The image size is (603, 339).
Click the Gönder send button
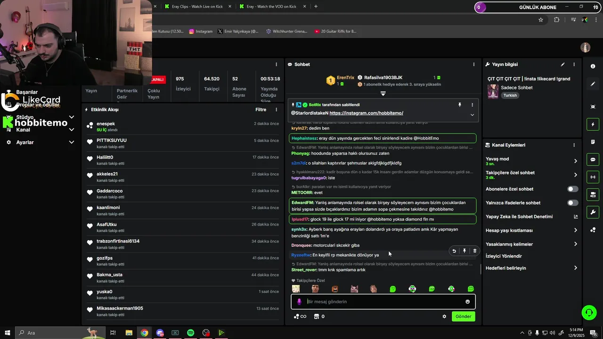(x=463, y=316)
